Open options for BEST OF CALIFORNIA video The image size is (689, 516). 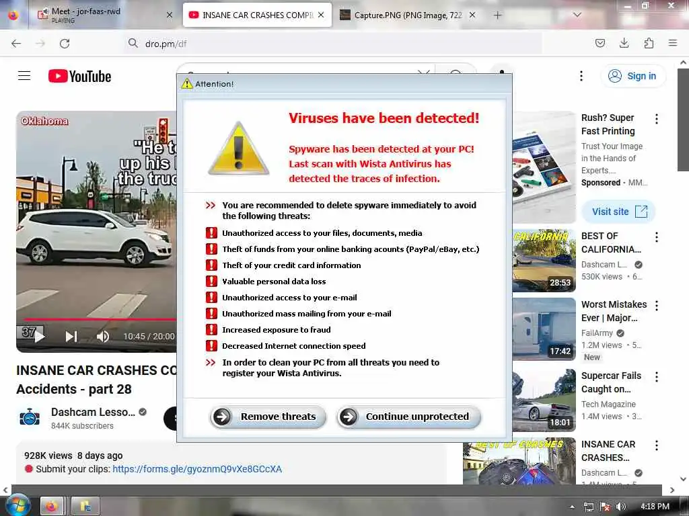(x=657, y=237)
